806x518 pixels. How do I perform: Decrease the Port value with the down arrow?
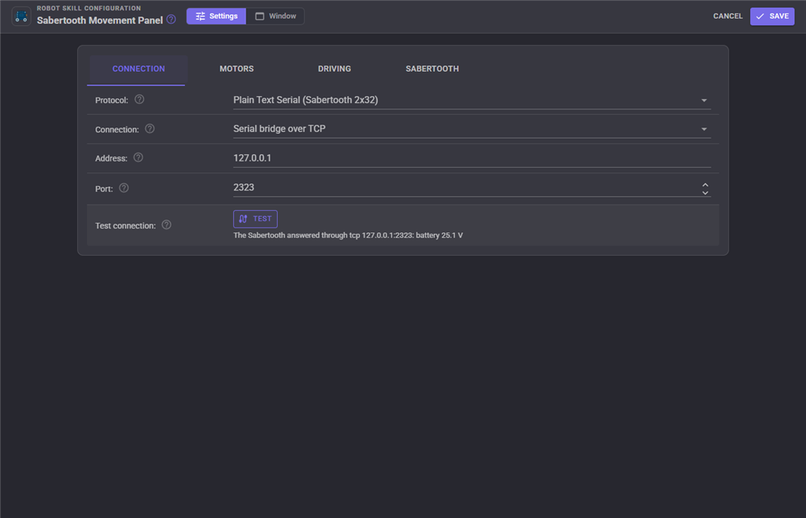(x=705, y=193)
